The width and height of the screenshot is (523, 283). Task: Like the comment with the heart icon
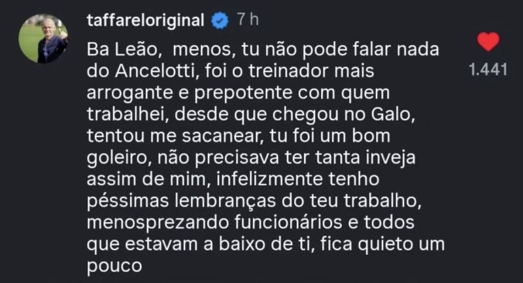point(488,43)
